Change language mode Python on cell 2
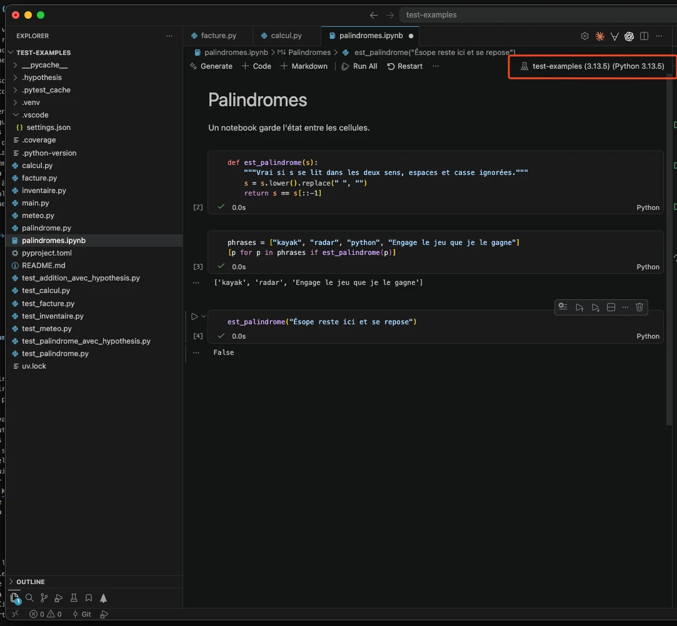 pyautogui.click(x=648, y=207)
